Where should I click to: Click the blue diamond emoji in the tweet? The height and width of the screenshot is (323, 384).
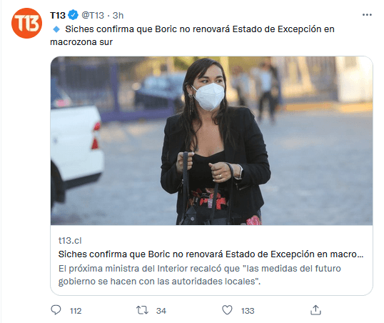(x=56, y=29)
